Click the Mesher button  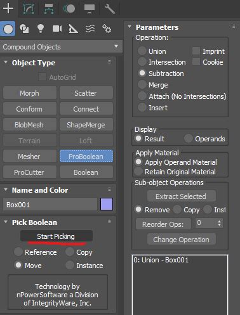(x=30, y=157)
